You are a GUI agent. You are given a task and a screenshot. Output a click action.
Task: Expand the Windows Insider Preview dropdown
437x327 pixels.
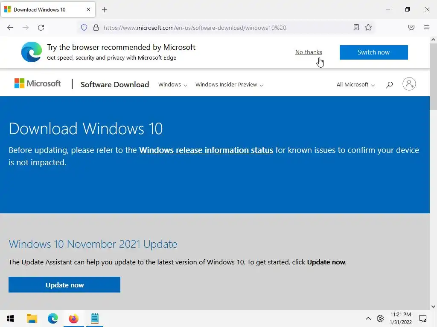pos(229,85)
